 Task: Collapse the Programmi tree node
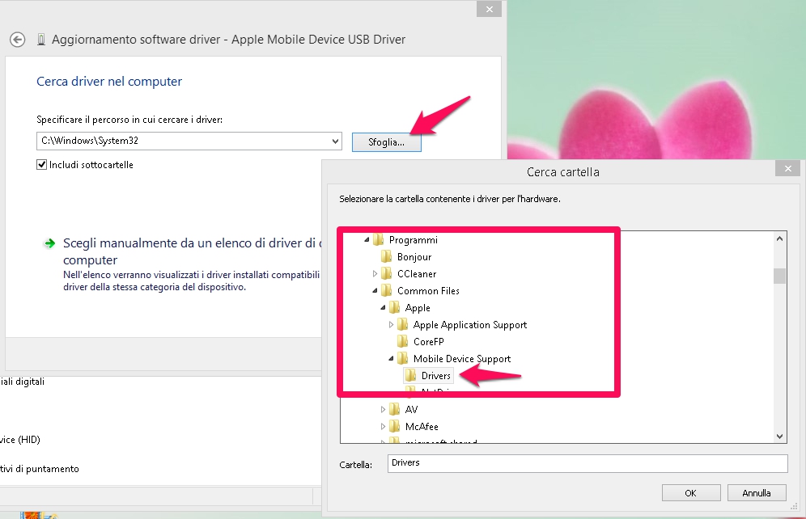pos(367,240)
